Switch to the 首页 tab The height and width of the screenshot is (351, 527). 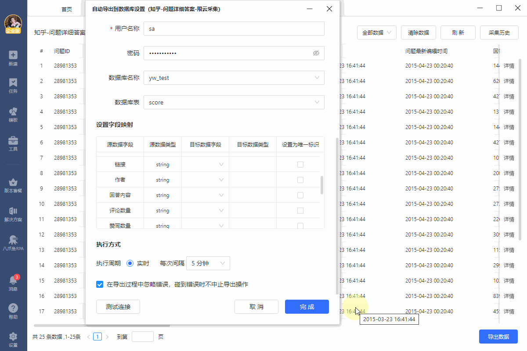click(67, 9)
